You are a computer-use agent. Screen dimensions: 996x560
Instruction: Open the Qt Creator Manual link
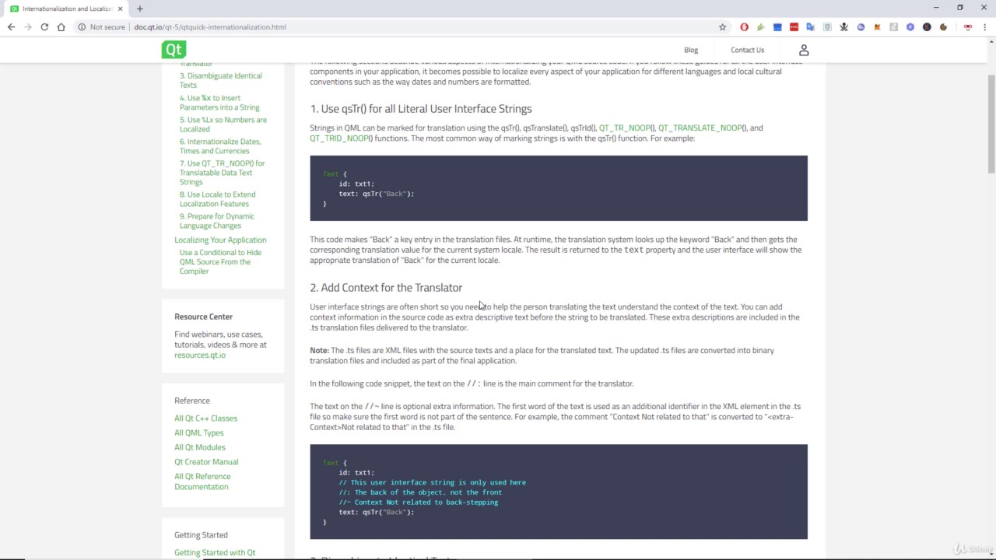pos(206,462)
